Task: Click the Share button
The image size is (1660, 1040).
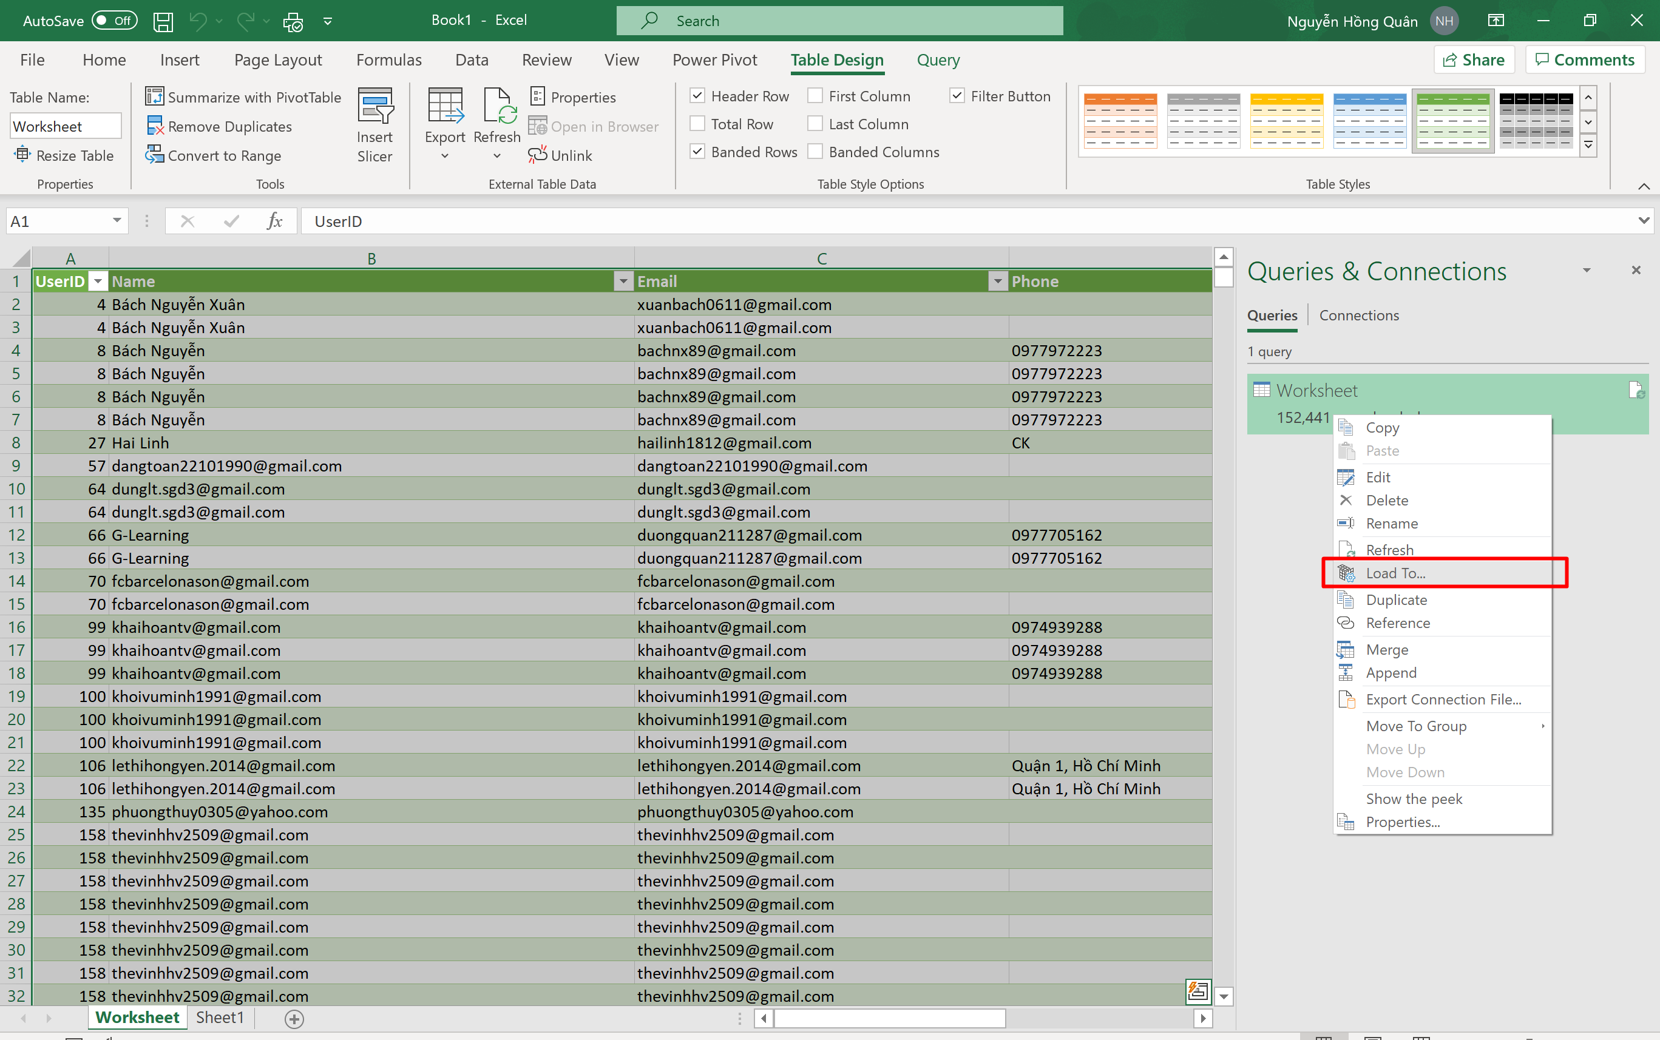Action: (1474, 60)
